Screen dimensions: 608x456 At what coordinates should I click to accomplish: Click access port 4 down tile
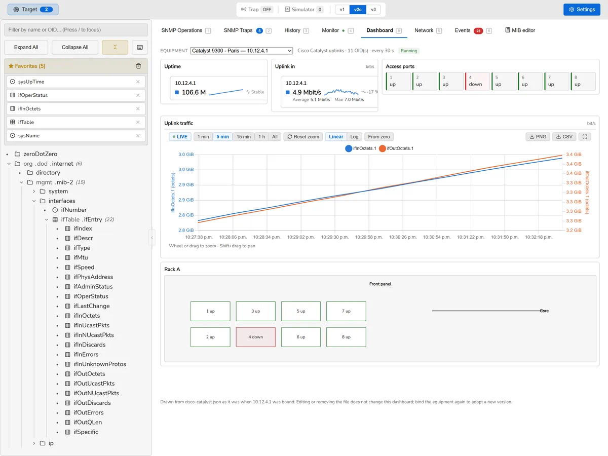477,81
